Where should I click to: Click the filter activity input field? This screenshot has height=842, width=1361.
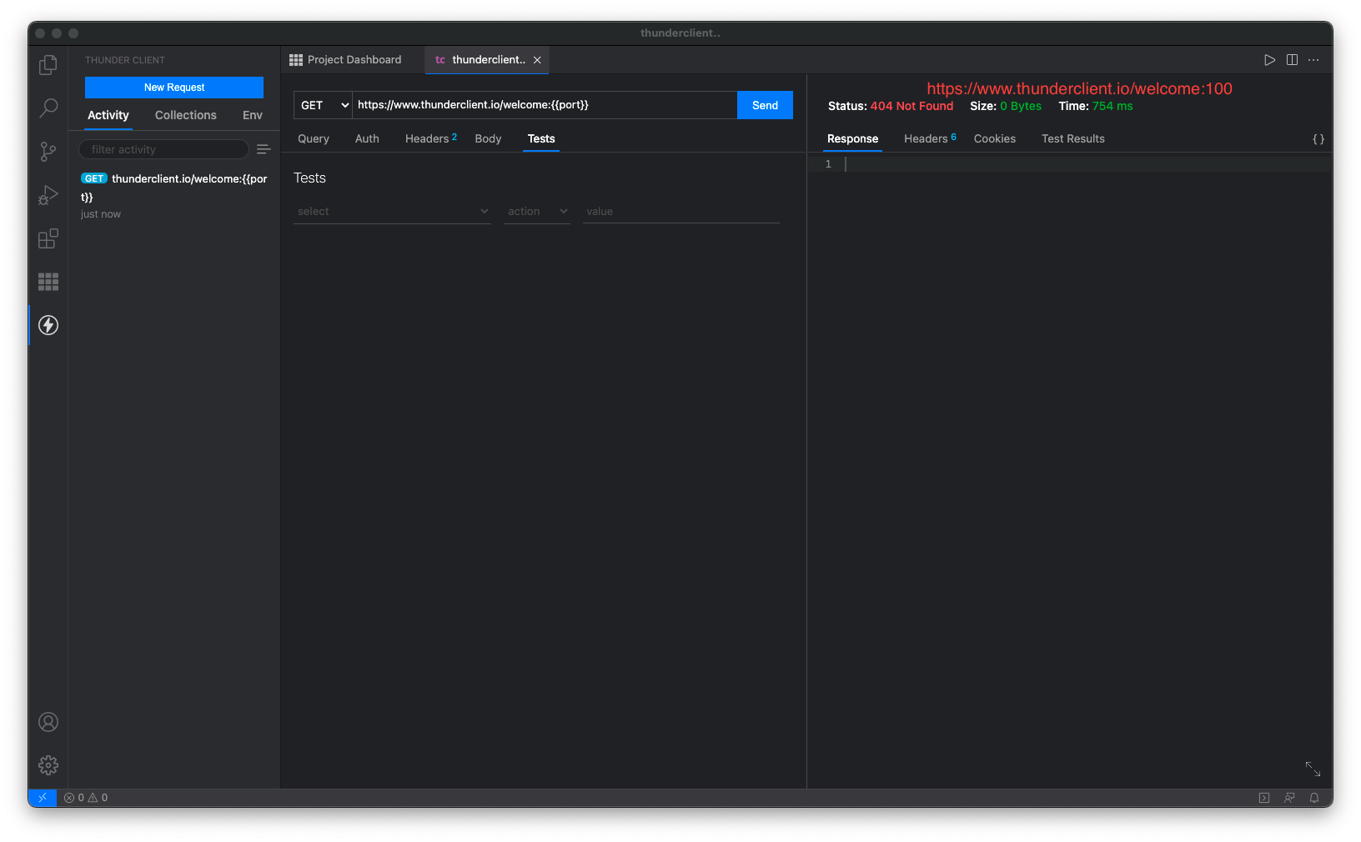click(x=163, y=148)
